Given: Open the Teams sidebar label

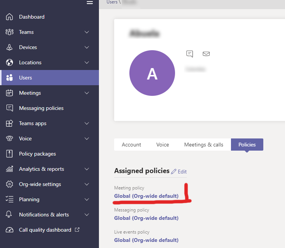Looking at the screenshot, I should (26, 32).
